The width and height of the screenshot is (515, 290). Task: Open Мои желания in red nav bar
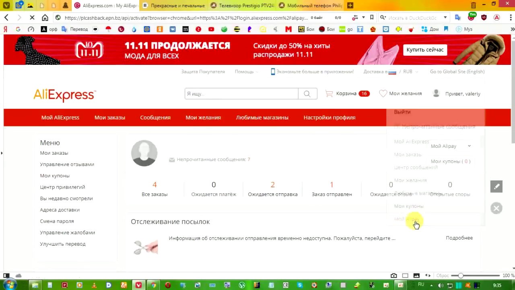(203, 118)
